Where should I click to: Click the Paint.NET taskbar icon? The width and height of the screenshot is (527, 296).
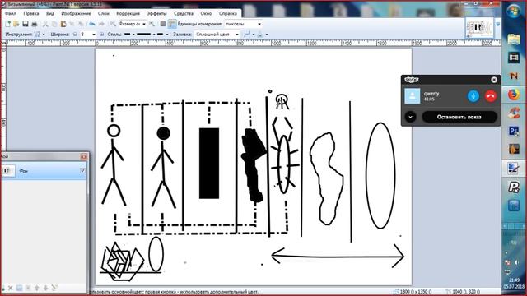[x=514, y=168]
